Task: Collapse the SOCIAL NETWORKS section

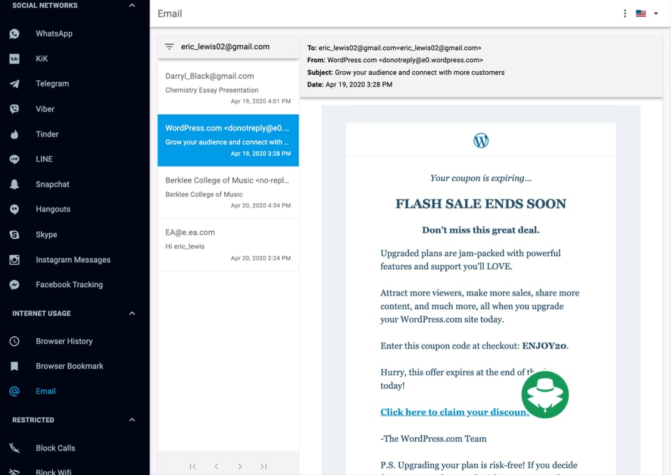Action: [x=132, y=5]
